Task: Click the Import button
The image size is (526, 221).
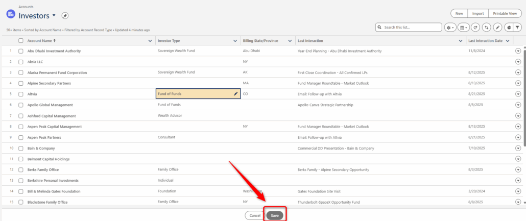Action: 478,13
